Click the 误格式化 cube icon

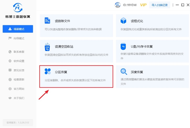(x=123, y=21)
